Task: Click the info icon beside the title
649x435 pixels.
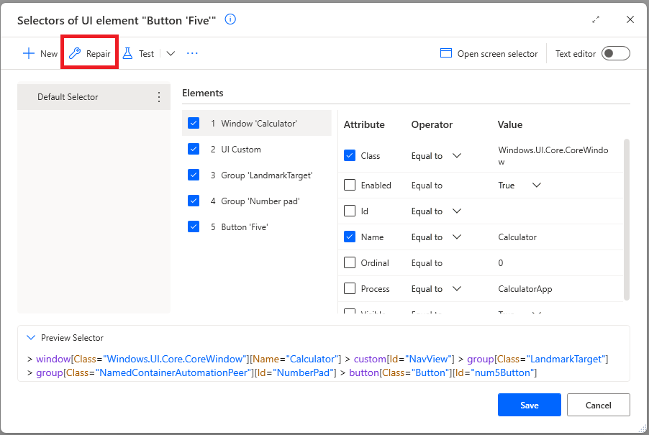Action: 230,19
